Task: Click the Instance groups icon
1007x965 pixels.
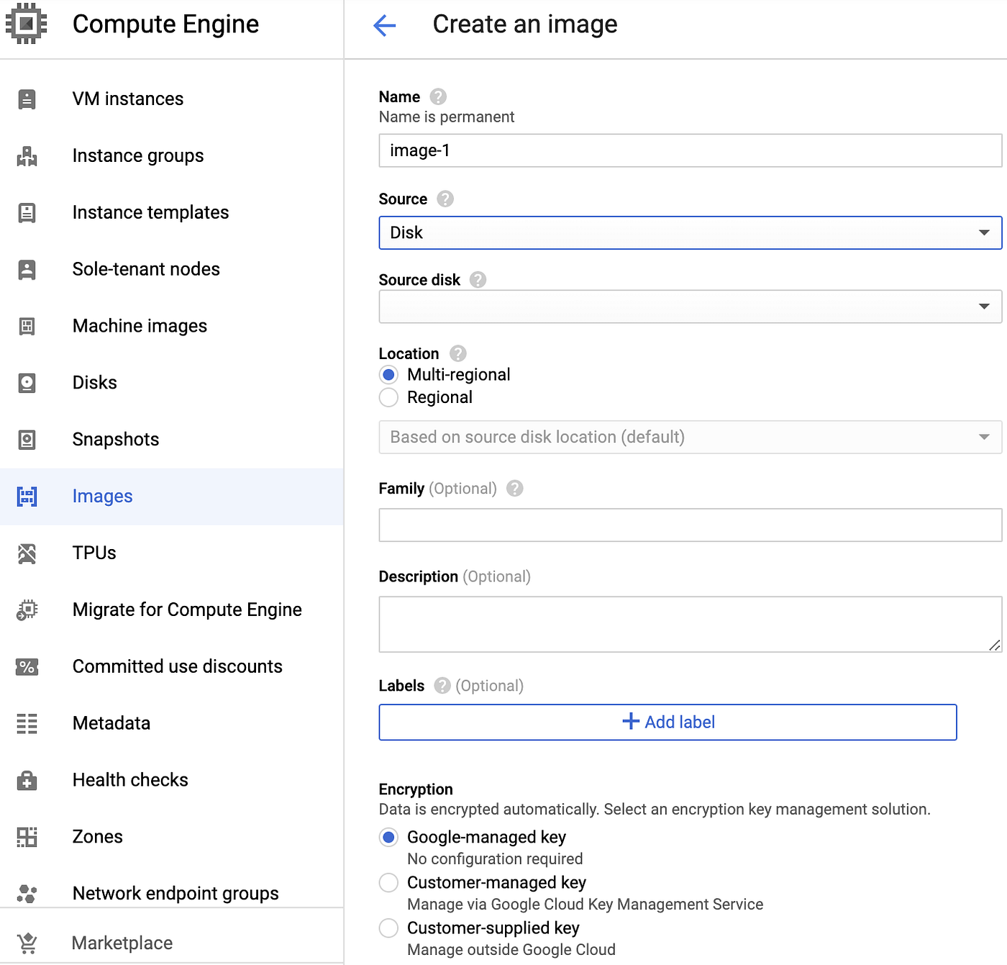Action: pyautogui.click(x=27, y=156)
